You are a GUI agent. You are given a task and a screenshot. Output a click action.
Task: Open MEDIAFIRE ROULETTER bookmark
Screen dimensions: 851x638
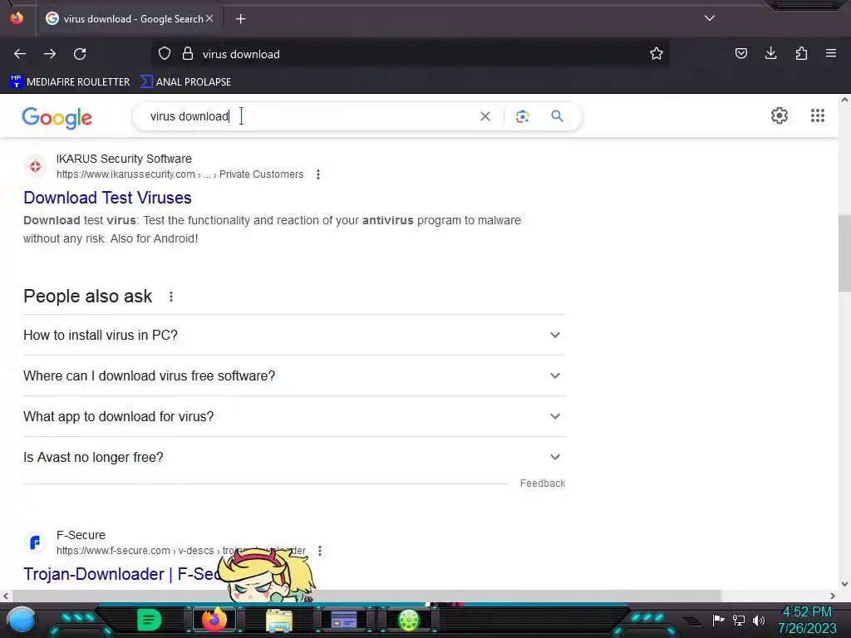pyautogui.click(x=70, y=82)
